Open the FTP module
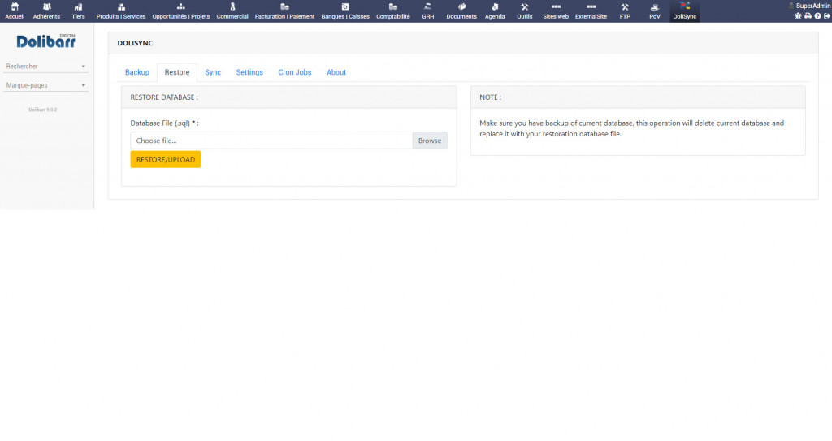The image size is (832, 441). coord(625,11)
